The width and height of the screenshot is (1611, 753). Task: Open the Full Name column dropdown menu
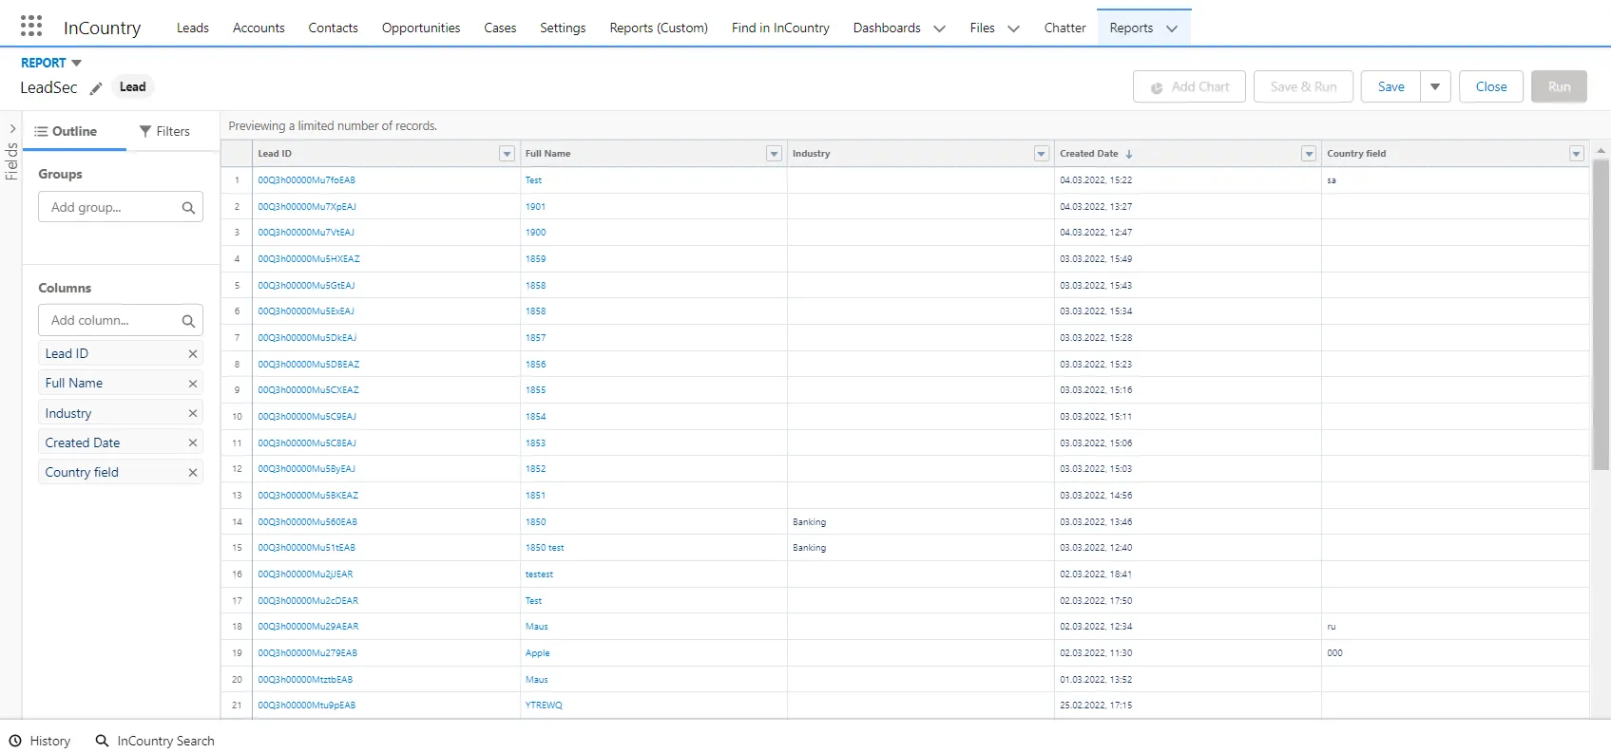tap(774, 154)
